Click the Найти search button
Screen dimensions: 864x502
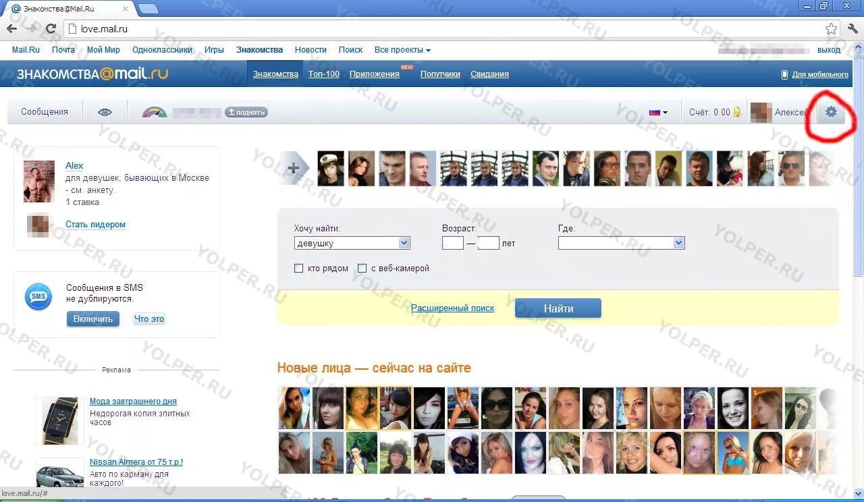(x=558, y=308)
